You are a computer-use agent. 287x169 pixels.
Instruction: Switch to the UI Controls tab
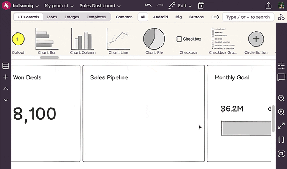28,17
